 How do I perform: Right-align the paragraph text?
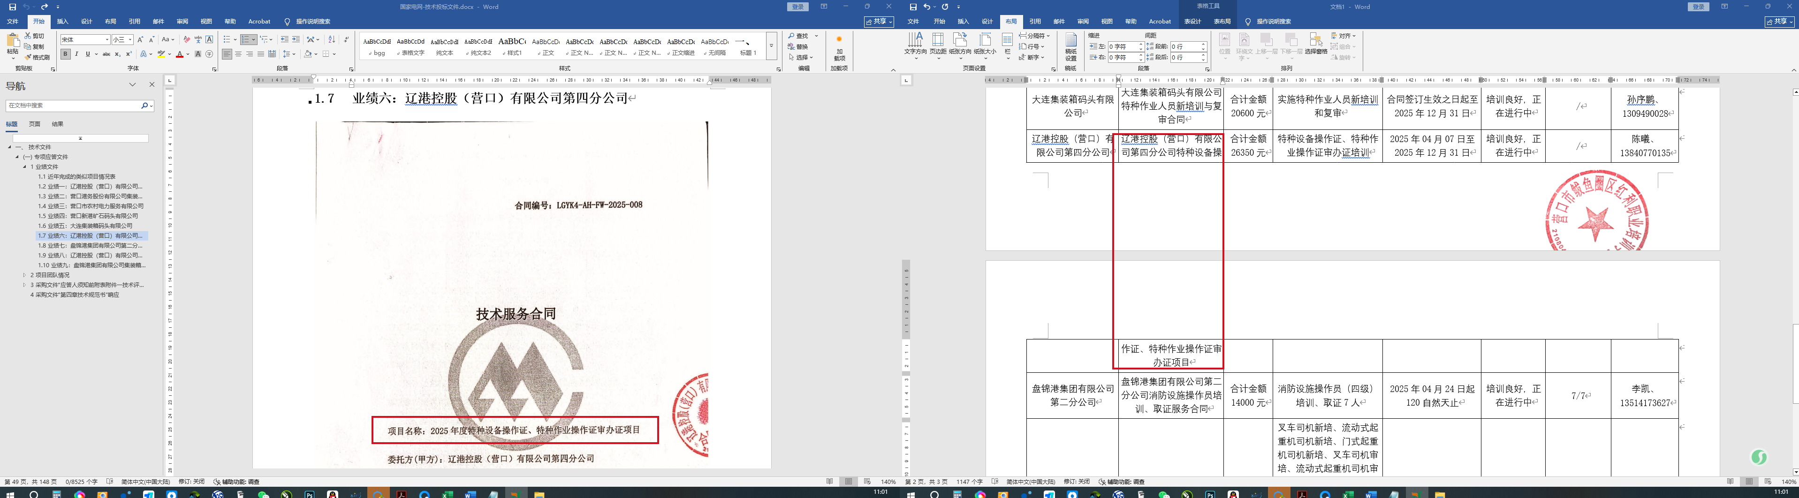point(249,54)
